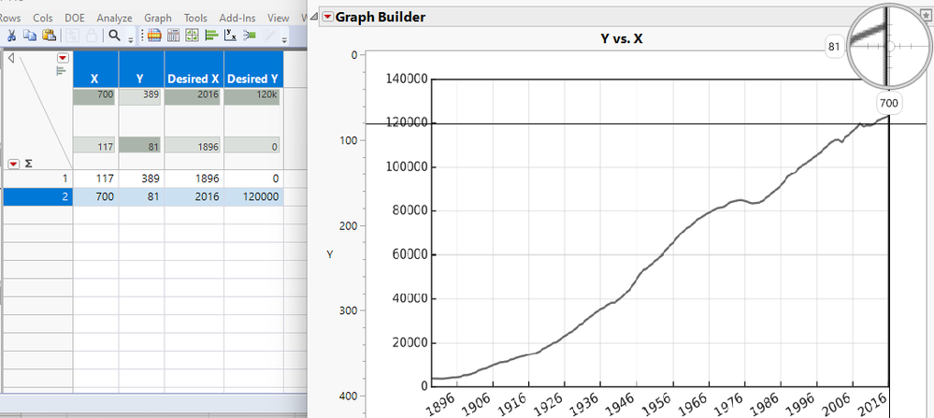This screenshot has height=418, width=934.
Task: Click Desired X header bar showing 2016
Action: tap(194, 97)
